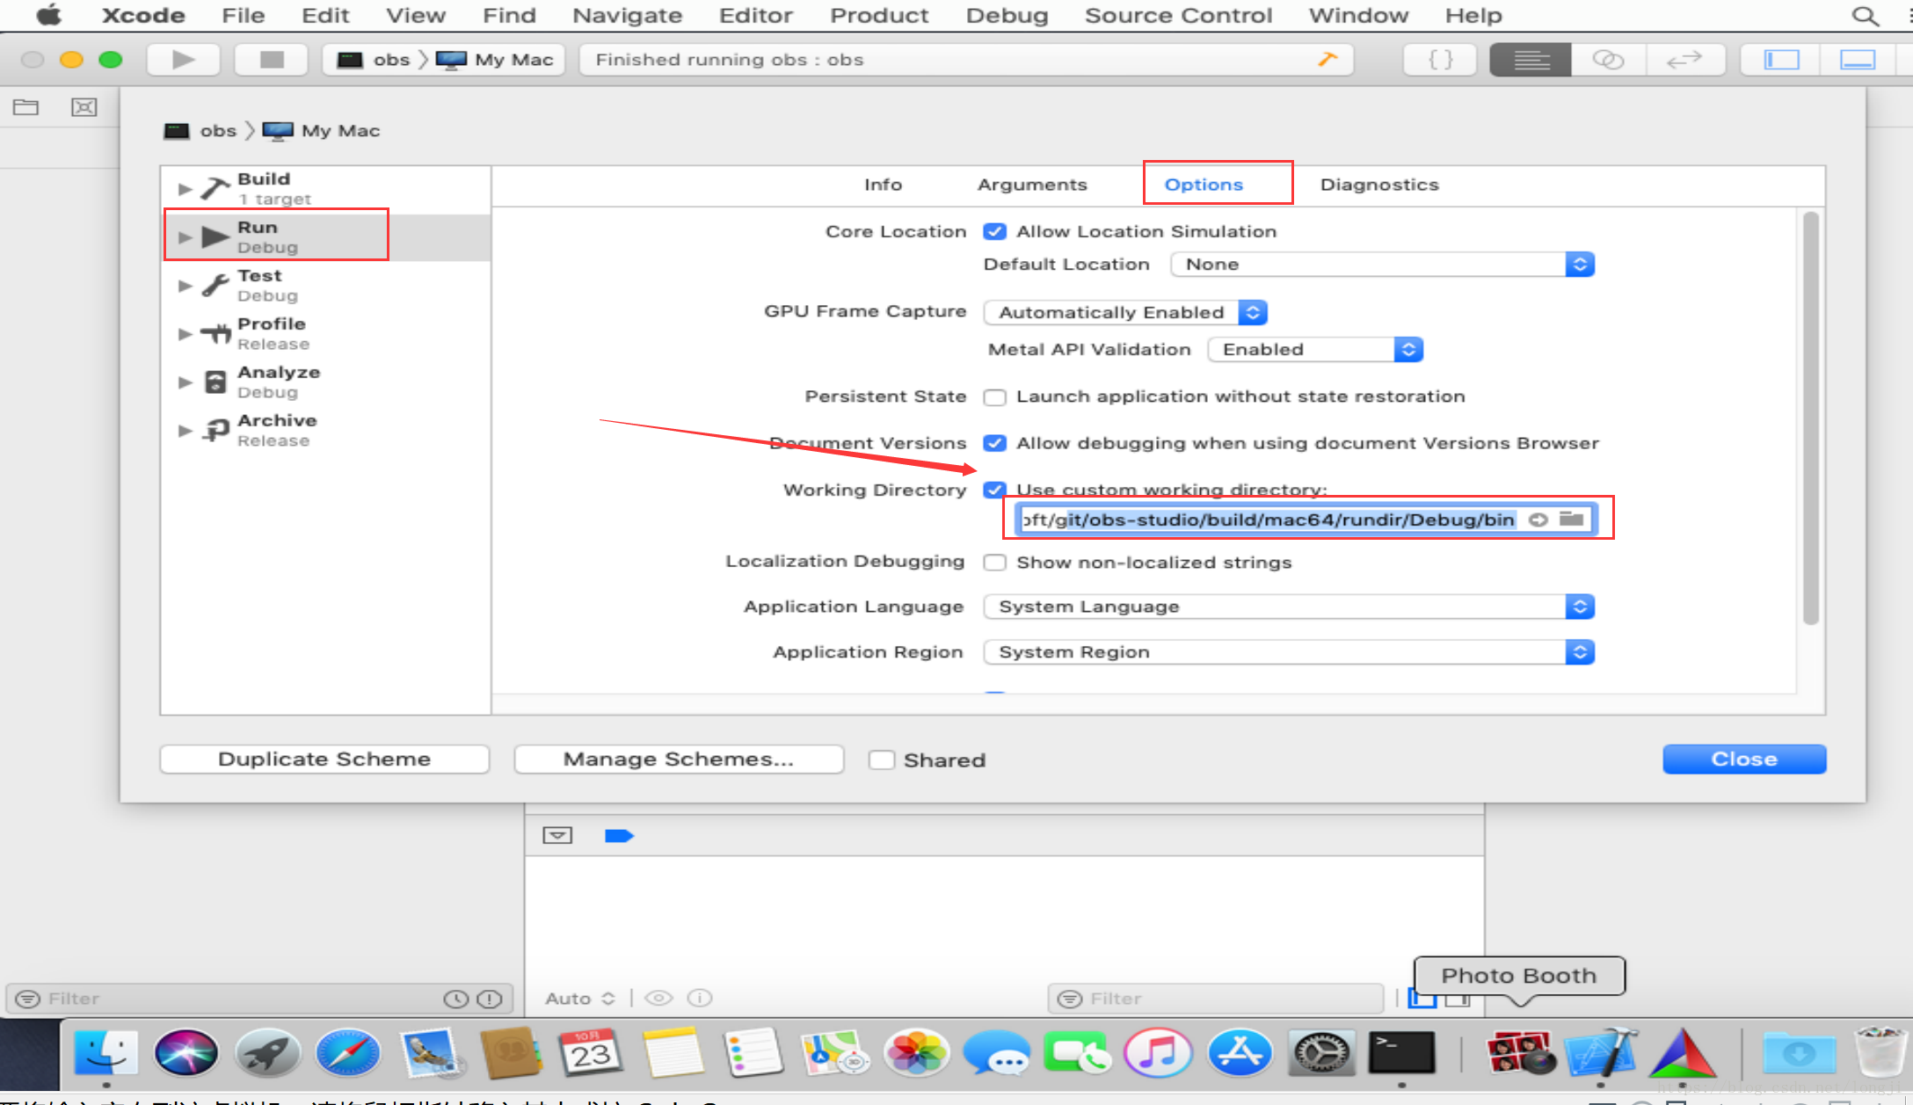Open GPU Frame Capture dropdown
Viewport: 1913px width, 1105px height.
pyautogui.click(x=1125, y=312)
